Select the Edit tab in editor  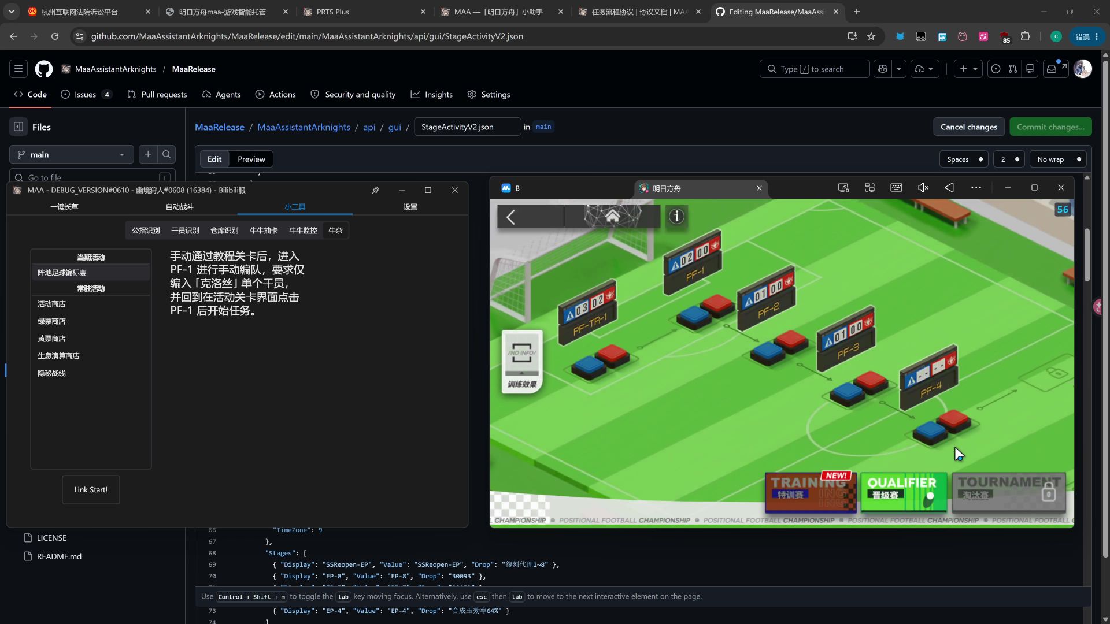pos(214,159)
